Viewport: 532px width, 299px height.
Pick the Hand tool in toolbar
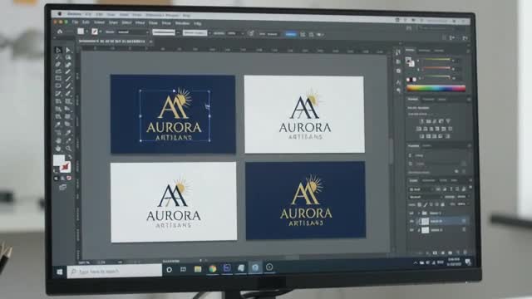point(58,148)
